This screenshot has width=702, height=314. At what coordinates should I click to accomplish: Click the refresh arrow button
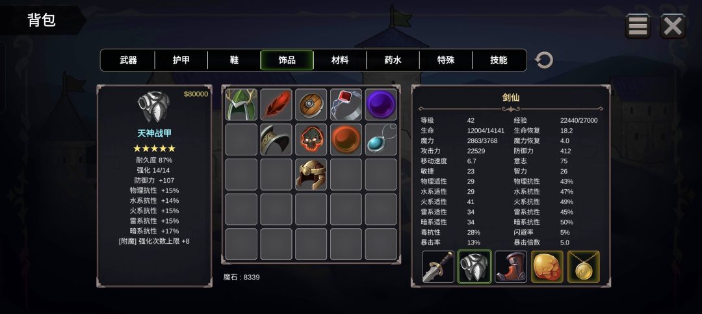[x=543, y=60]
